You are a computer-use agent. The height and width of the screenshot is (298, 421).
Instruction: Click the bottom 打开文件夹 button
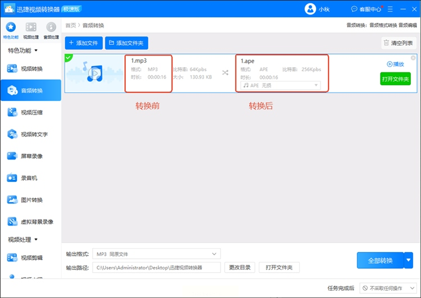[x=279, y=268]
